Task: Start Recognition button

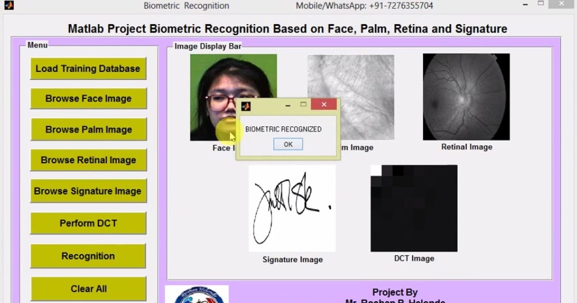Action: 89,256
